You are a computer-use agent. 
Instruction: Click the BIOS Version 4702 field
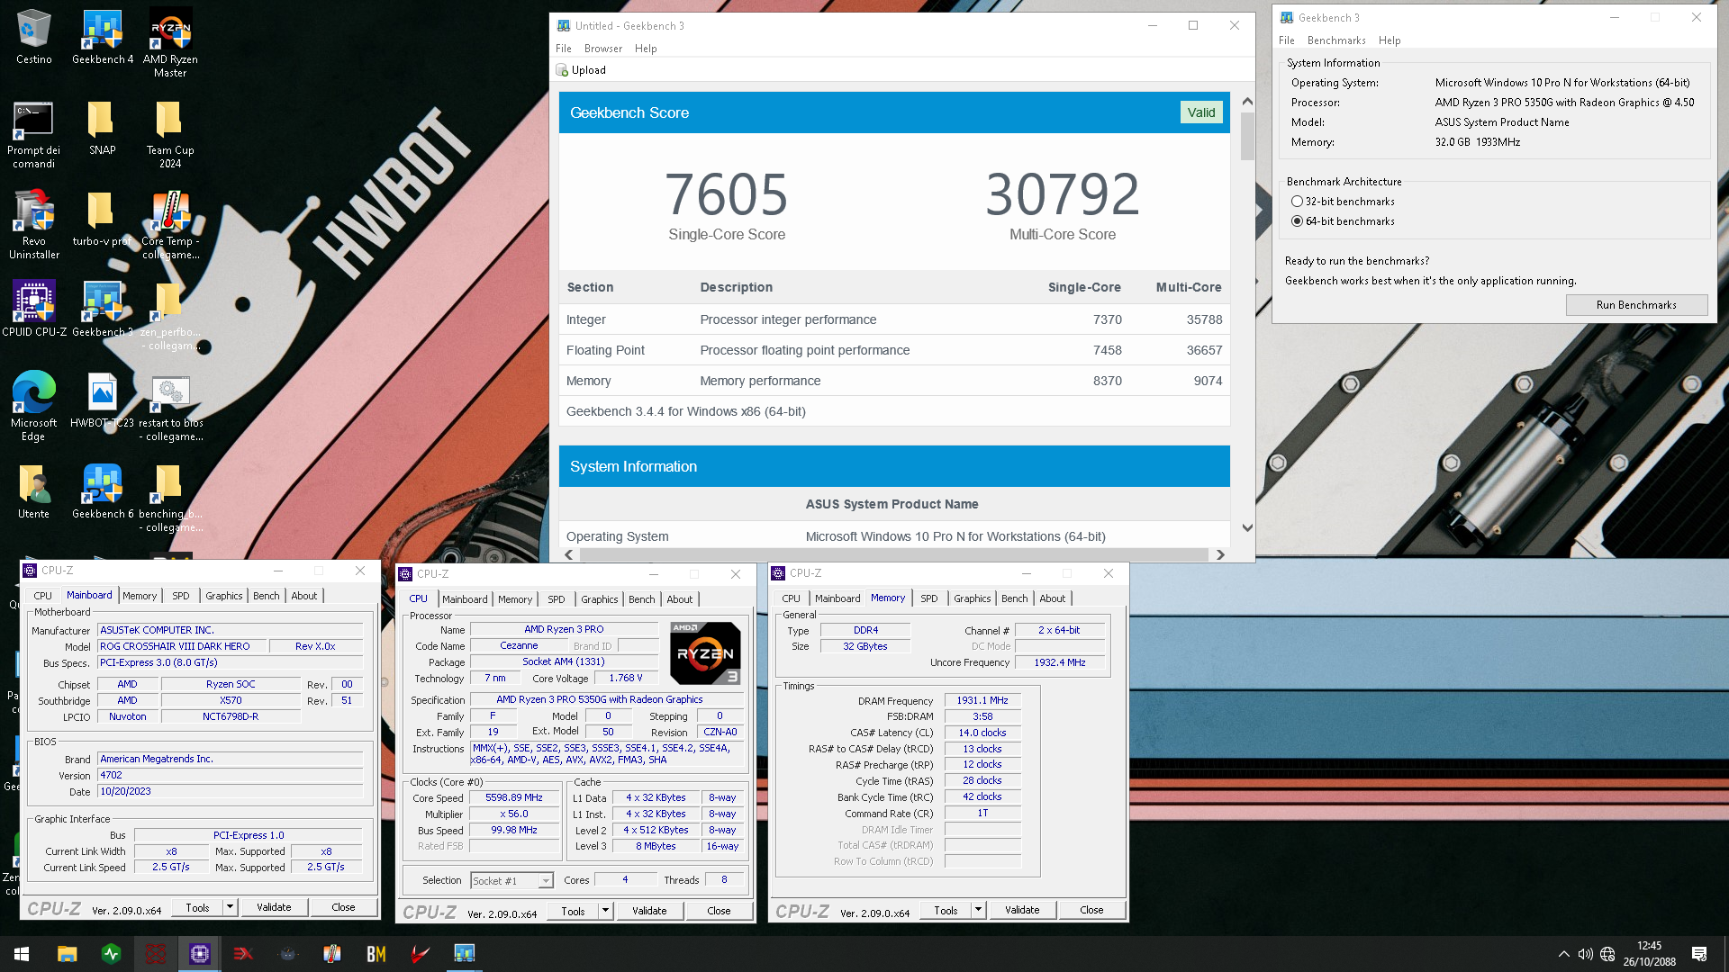[231, 775]
